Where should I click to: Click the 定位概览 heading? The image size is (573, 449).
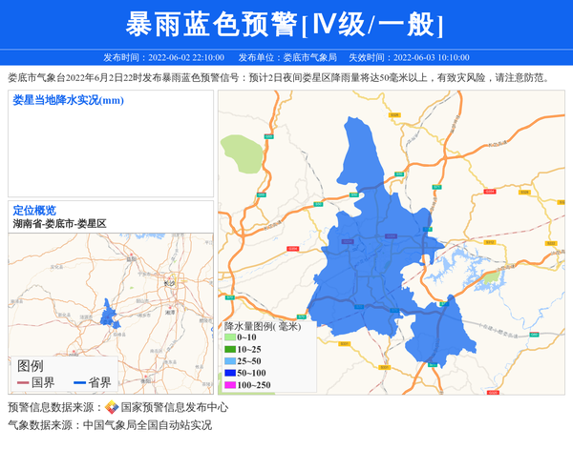(x=34, y=211)
